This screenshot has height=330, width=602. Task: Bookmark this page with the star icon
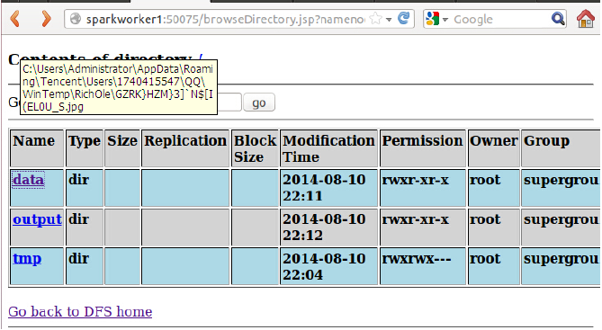(376, 19)
